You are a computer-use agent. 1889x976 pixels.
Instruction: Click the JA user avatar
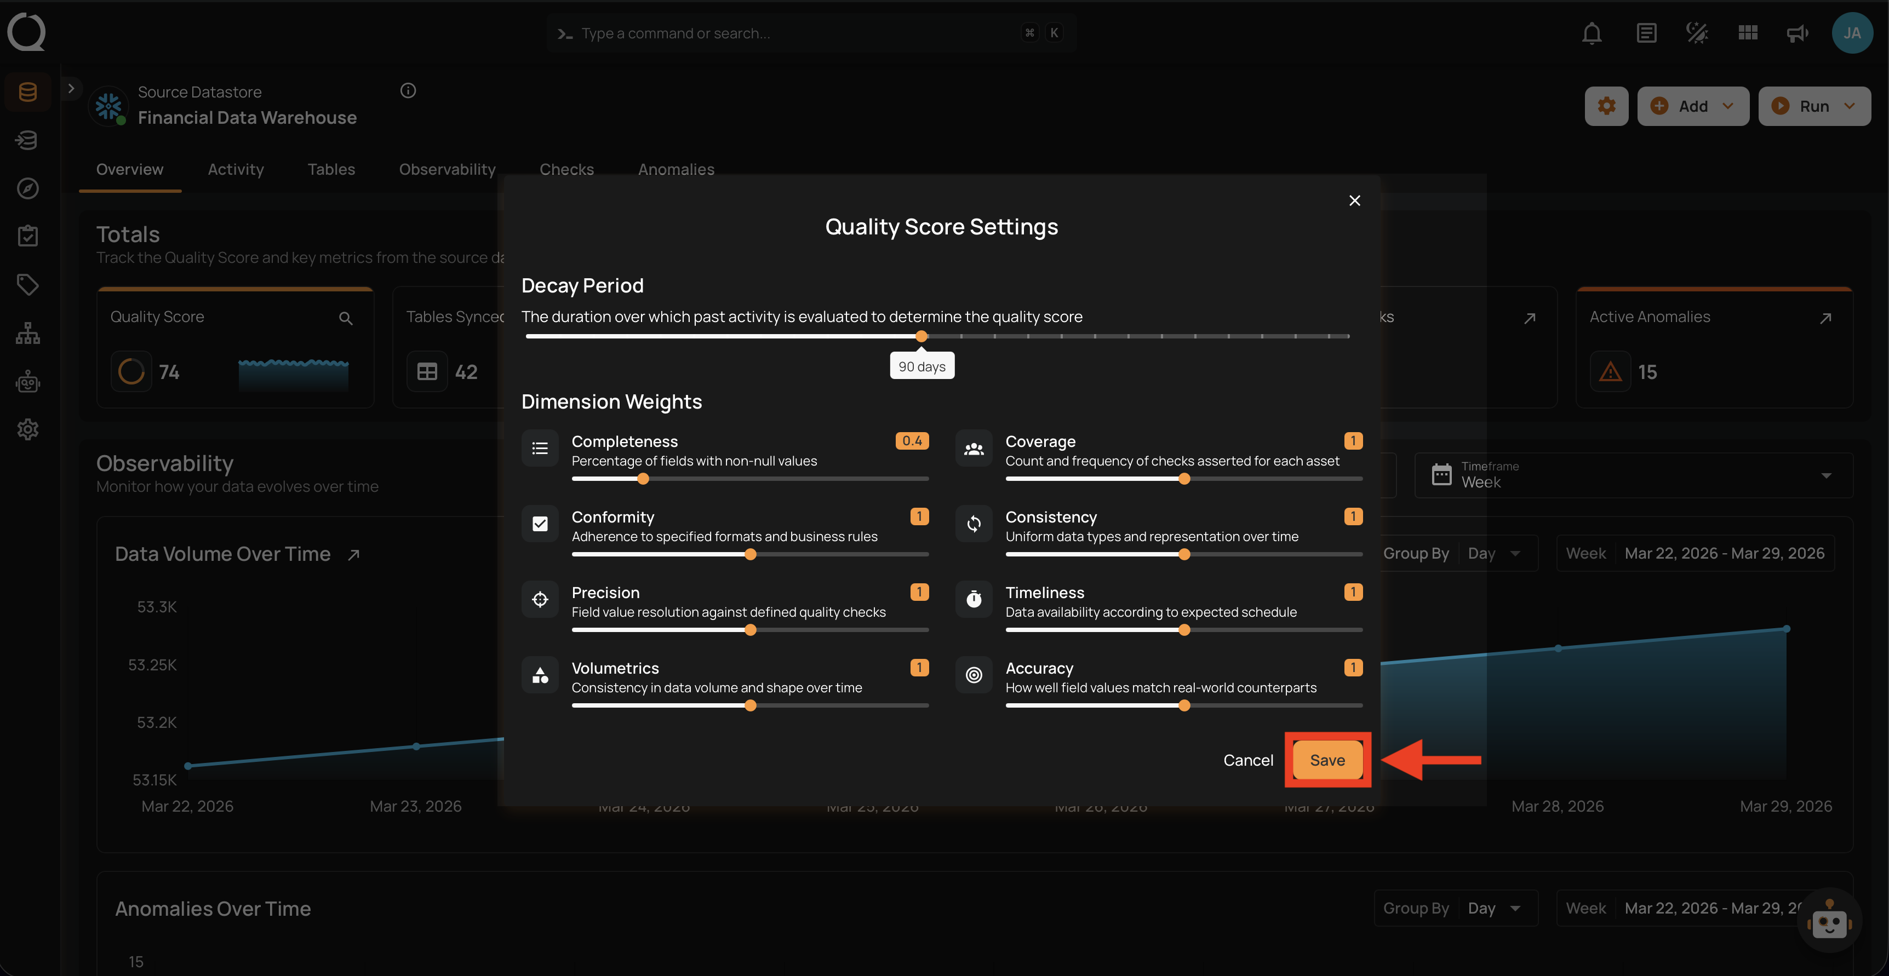(x=1852, y=33)
